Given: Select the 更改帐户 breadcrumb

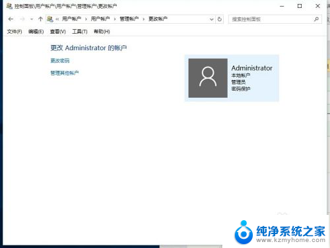Looking at the screenshot, I should click(x=158, y=19).
